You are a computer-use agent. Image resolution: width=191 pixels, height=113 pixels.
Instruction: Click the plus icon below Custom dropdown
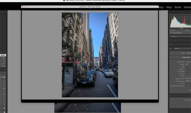coord(171,44)
